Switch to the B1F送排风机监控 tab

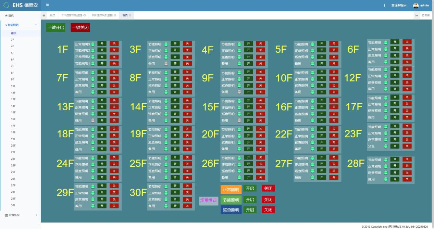click(72, 15)
